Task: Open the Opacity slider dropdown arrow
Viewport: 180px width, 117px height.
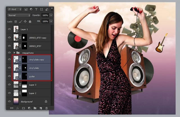Action: pyautogui.click(x=51, y=15)
